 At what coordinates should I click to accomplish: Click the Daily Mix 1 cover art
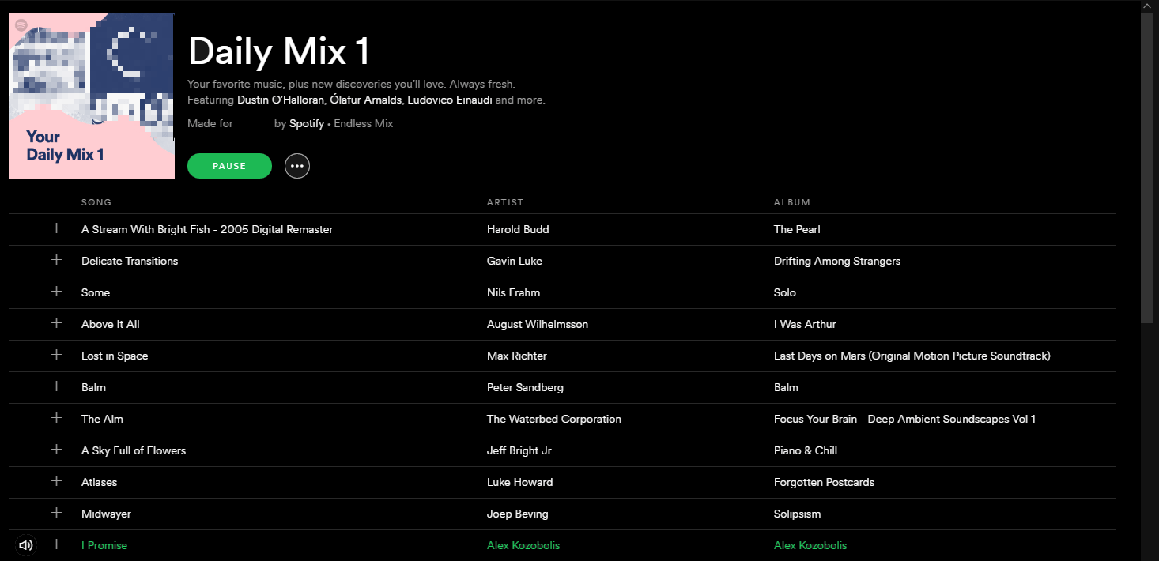92,96
